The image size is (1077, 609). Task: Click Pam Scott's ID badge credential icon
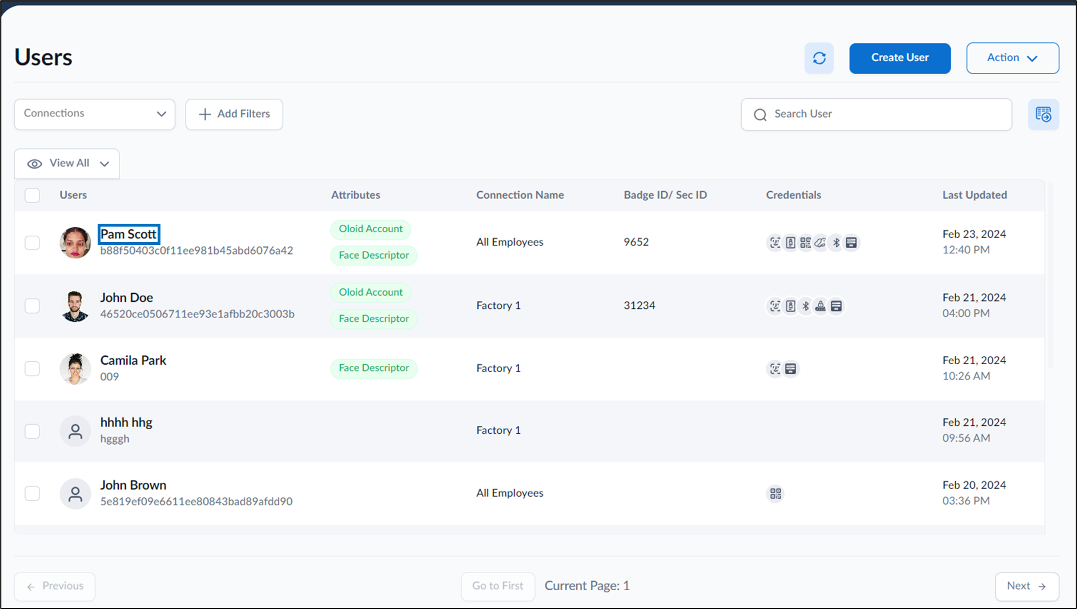click(x=790, y=243)
